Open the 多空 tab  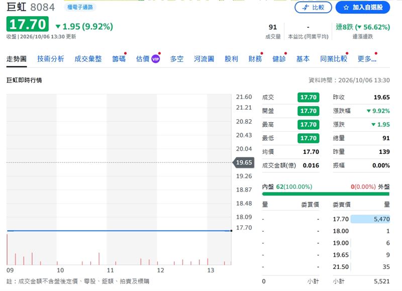(177, 59)
